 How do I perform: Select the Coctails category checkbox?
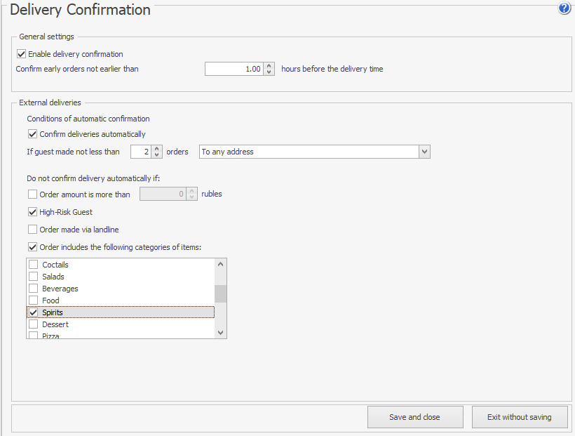tap(33, 265)
